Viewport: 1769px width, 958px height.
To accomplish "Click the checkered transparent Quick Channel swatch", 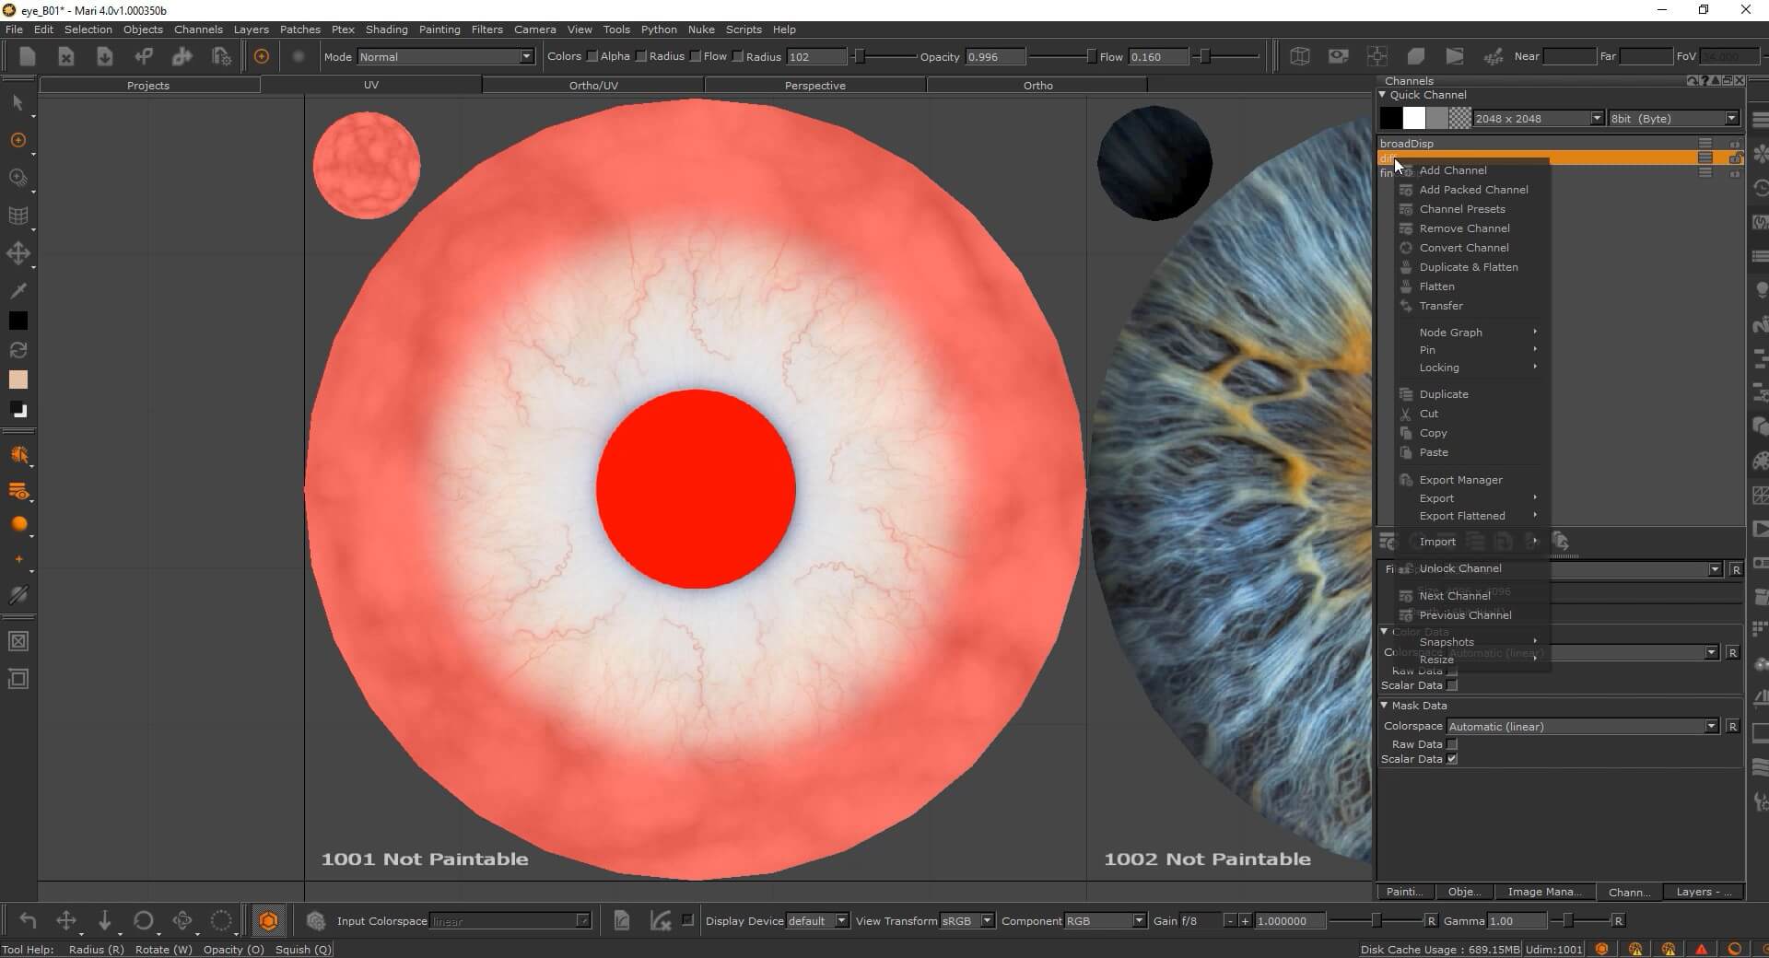I will 1460,119.
